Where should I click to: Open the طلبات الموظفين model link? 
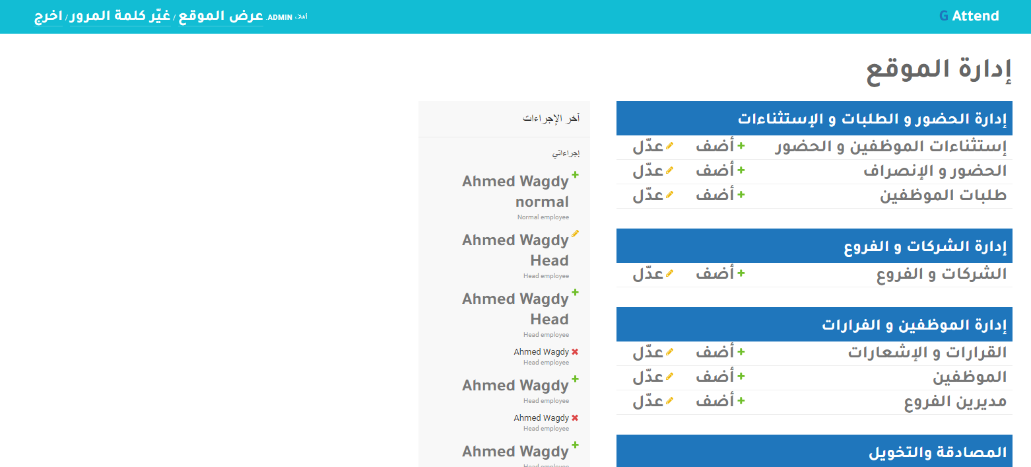[x=944, y=196]
